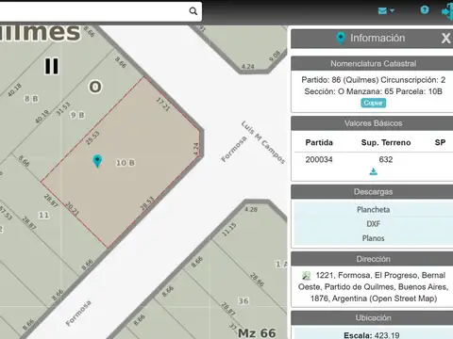Click the Partida column header
This screenshot has height=339, width=453.
pos(319,142)
